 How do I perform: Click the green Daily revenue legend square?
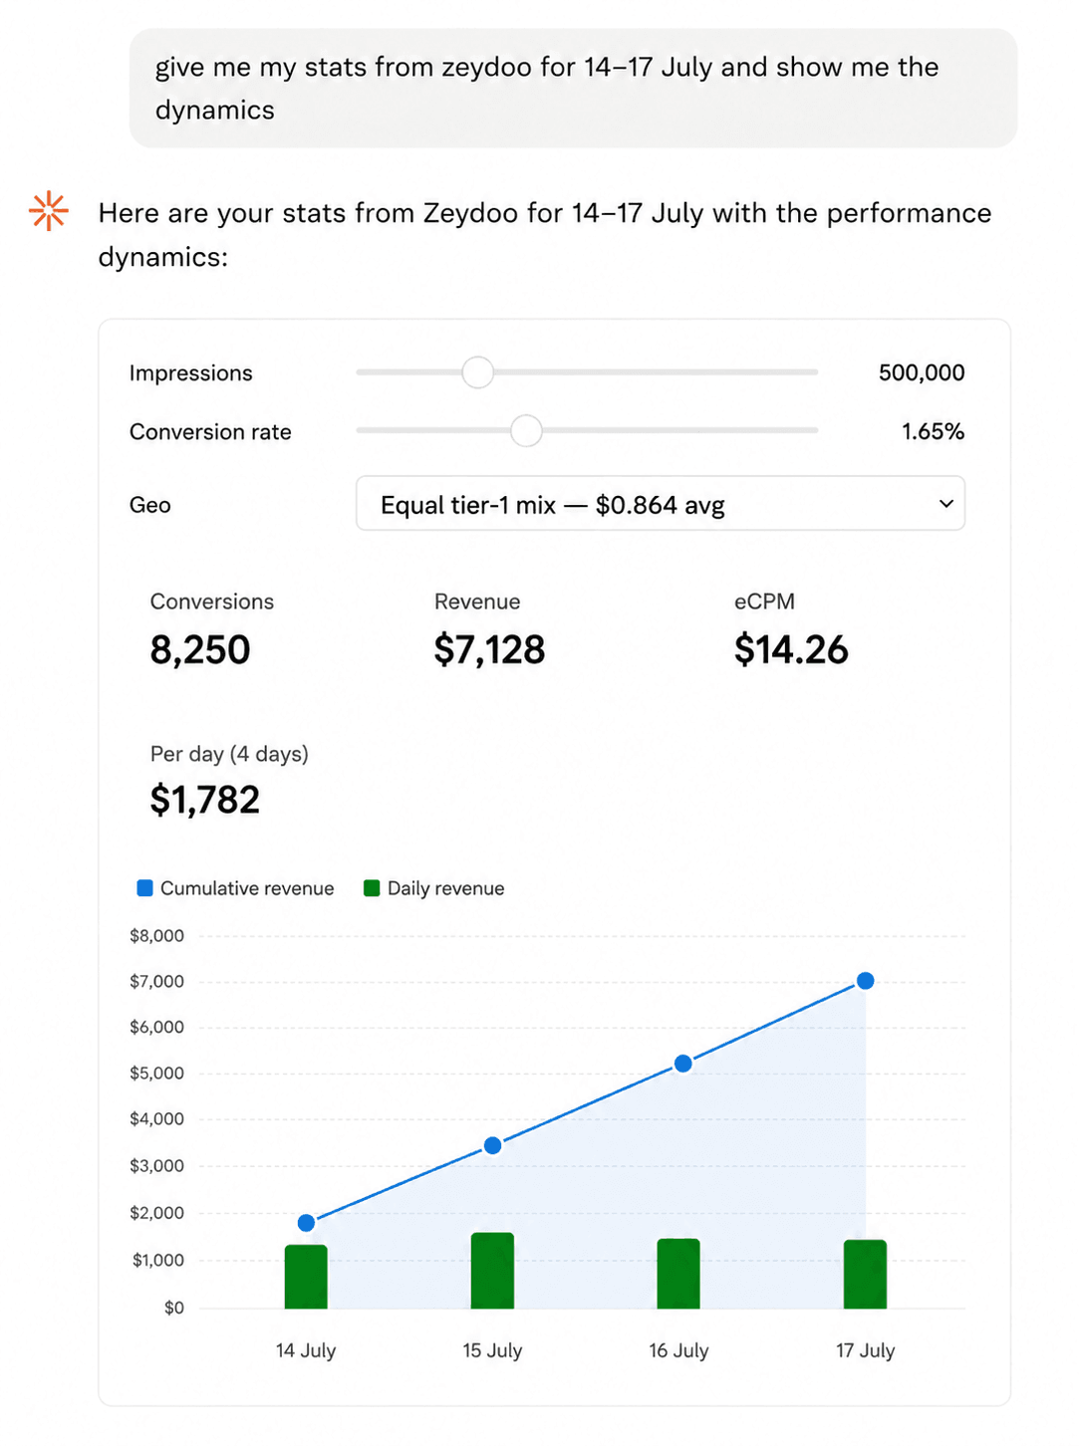372,888
